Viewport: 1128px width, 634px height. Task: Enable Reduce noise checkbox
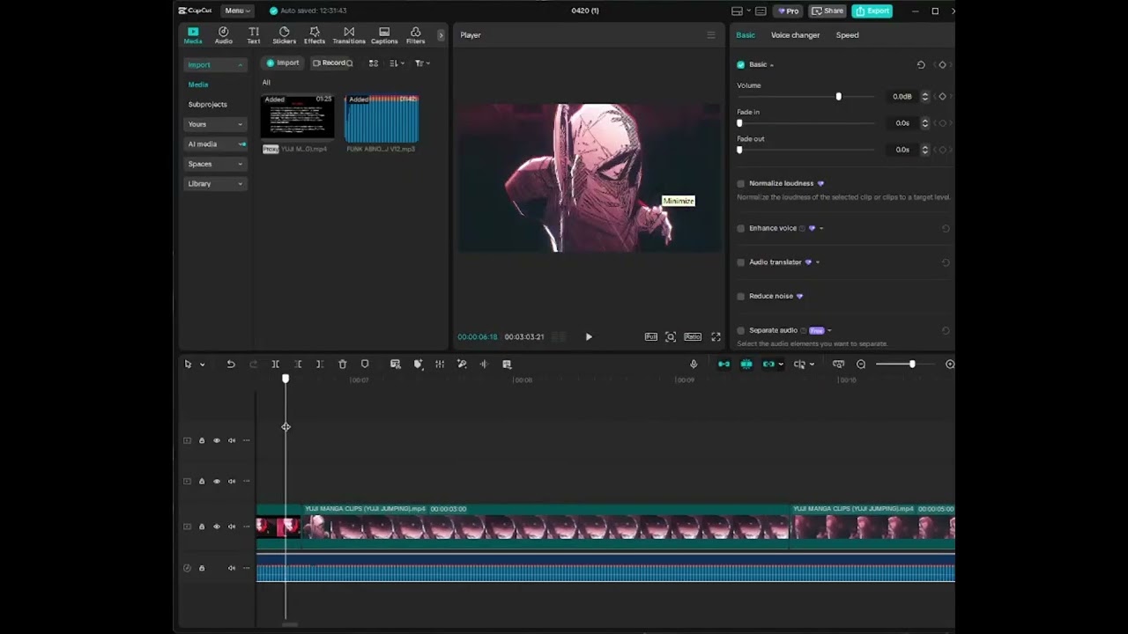coord(740,296)
